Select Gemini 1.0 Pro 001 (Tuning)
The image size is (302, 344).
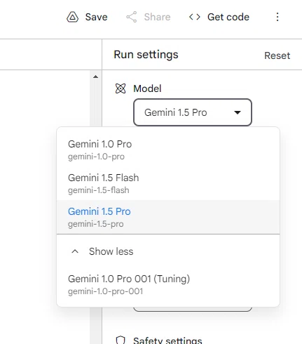168,284
